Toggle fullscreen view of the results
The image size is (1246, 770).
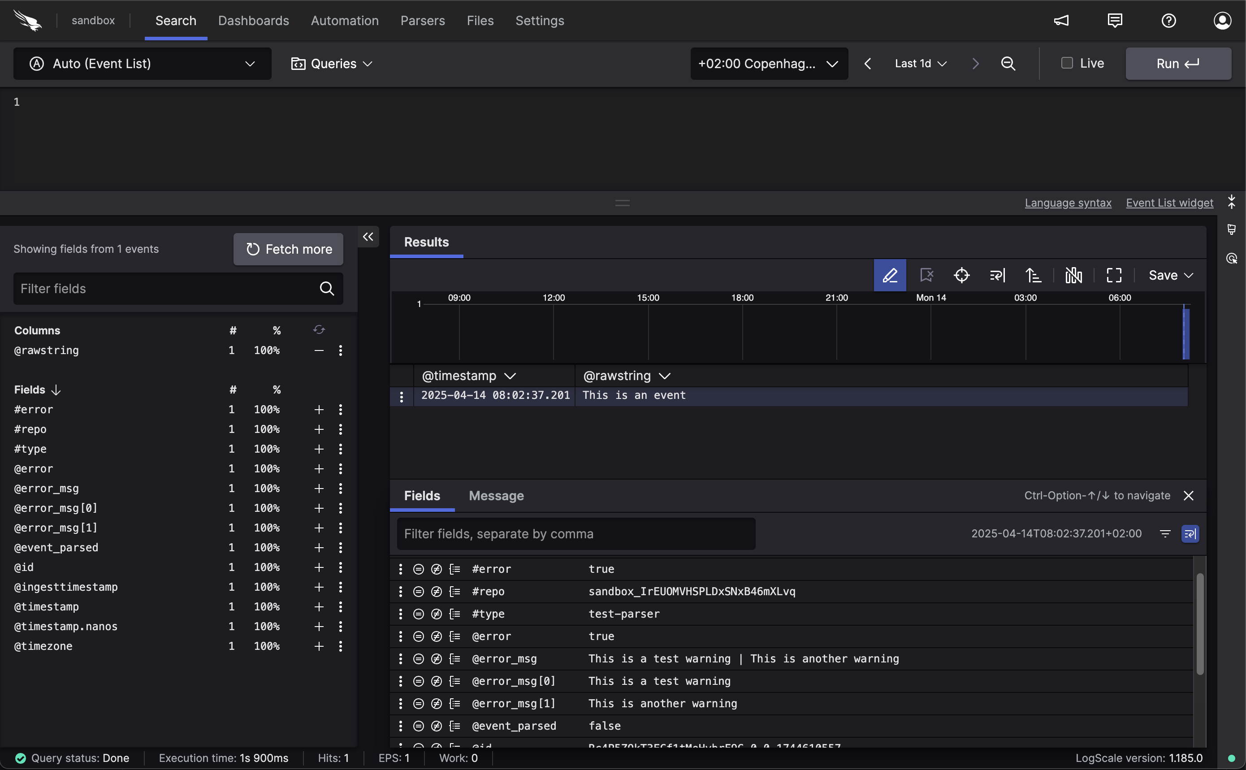coord(1114,276)
